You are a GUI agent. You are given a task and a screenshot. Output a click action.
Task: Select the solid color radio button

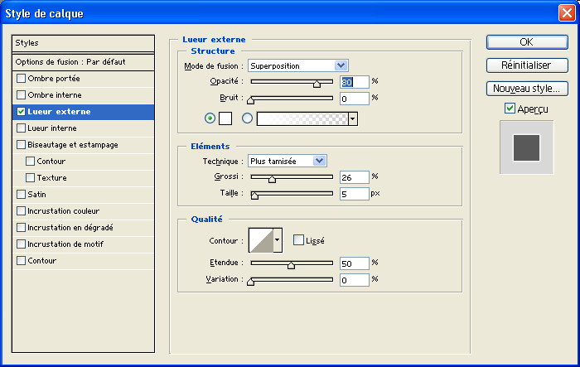209,118
